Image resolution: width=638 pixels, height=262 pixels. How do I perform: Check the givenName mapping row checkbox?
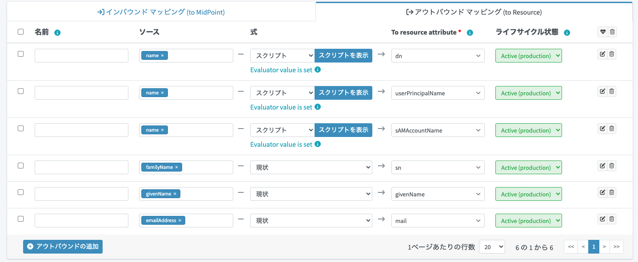pyautogui.click(x=20, y=192)
